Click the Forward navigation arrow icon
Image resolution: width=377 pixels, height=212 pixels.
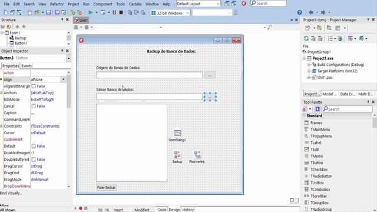[x=323, y=12]
